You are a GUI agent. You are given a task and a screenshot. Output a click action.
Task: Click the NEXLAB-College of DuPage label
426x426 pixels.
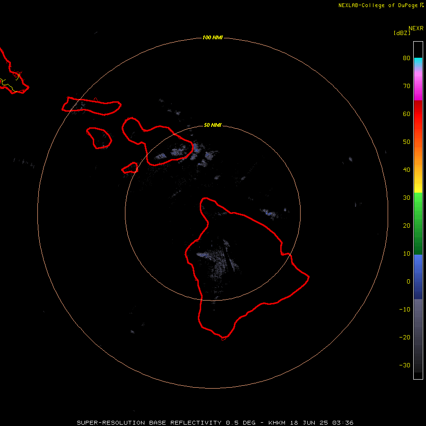click(381, 5)
